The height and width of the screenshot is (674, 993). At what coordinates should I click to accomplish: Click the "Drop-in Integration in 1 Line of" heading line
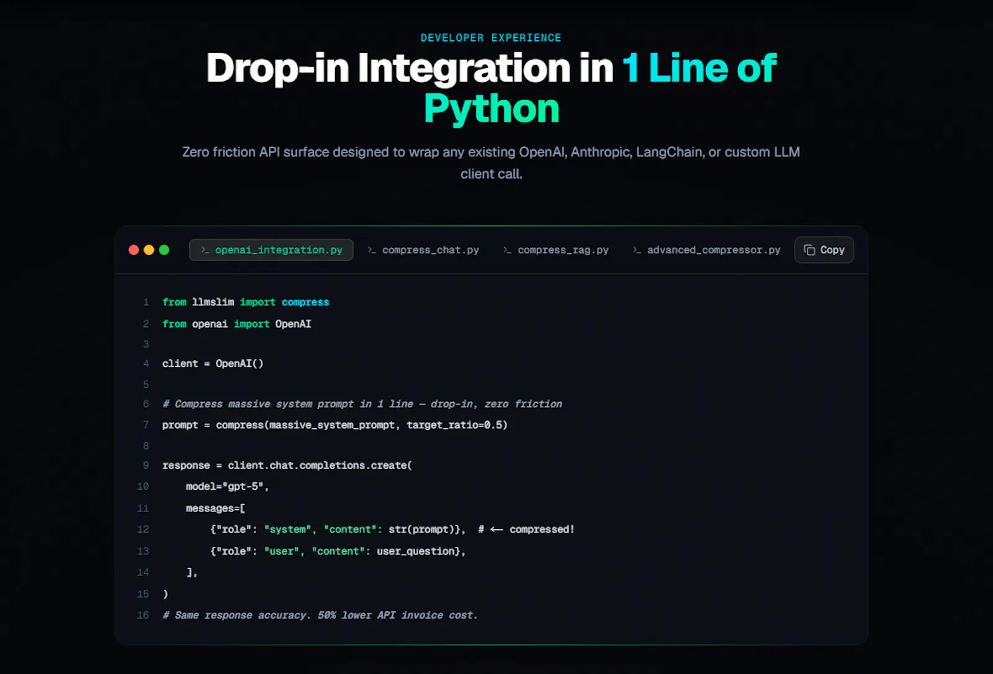492,68
